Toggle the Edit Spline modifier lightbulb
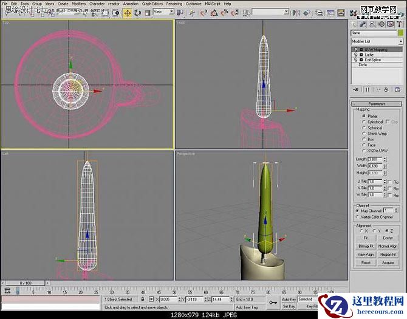407x319 pixels. [x=355, y=60]
